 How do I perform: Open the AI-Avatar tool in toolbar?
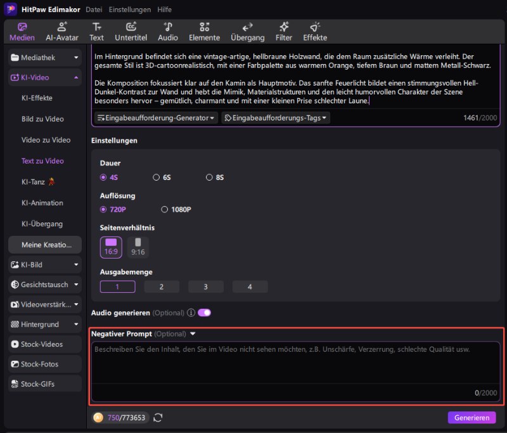pos(62,31)
